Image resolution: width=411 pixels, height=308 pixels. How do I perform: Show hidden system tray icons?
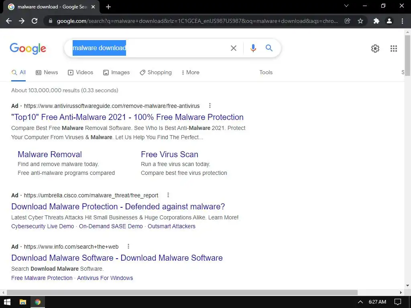(360, 302)
